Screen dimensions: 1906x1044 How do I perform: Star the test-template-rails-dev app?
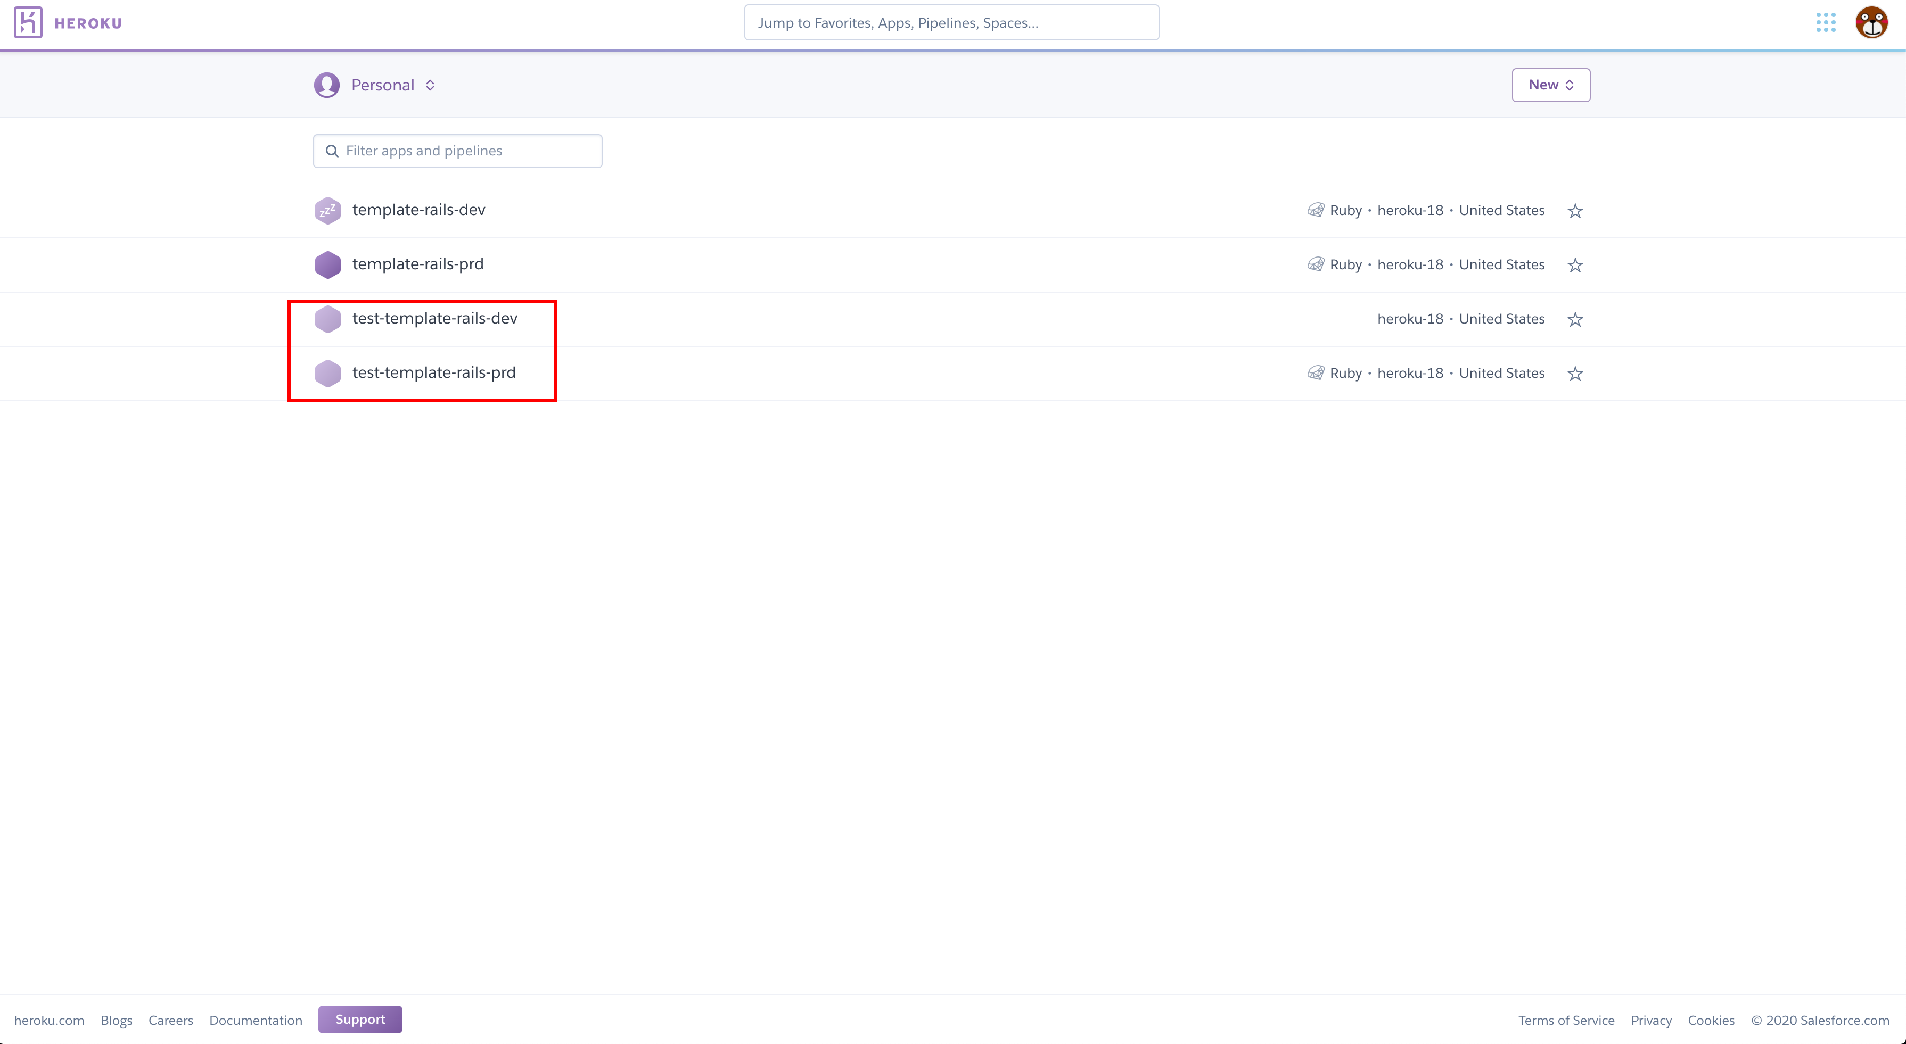pos(1574,319)
